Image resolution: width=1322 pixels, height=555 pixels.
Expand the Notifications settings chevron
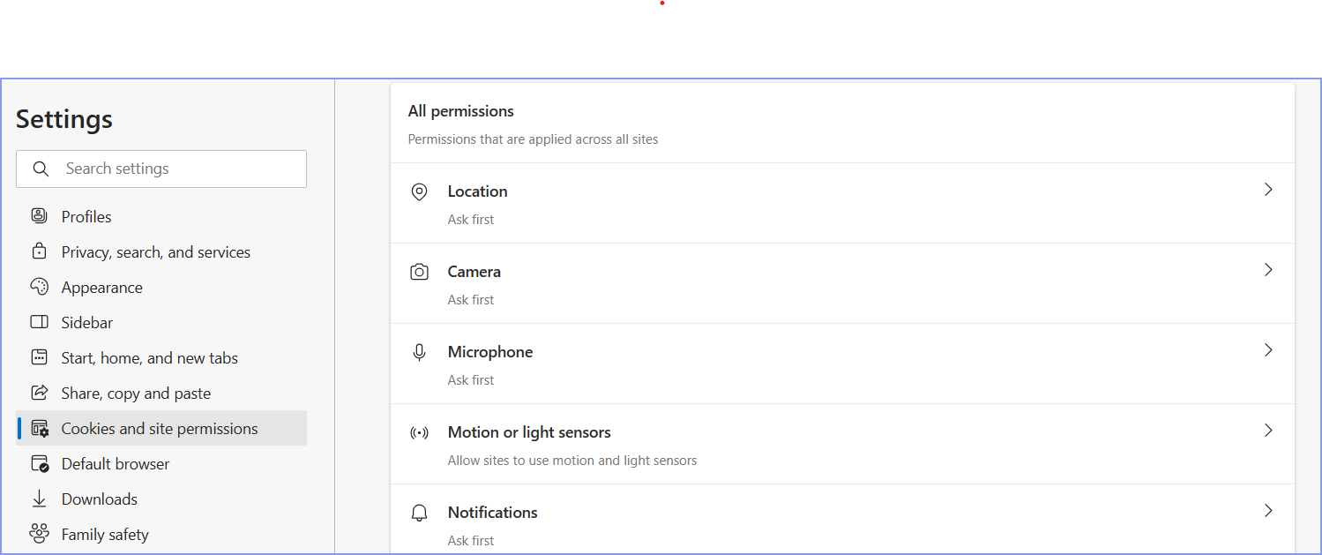[x=1268, y=510]
